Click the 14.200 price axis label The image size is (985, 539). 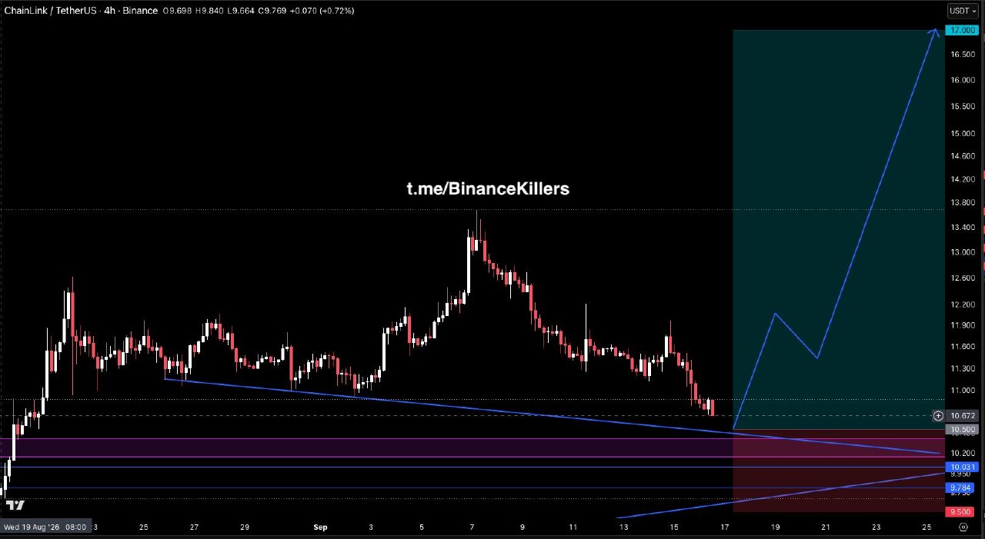pos(962,179)
